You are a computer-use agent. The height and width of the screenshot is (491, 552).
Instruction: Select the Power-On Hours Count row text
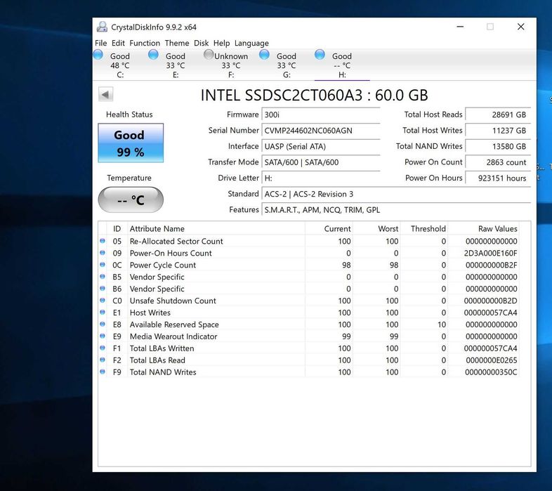click(171, 254)
